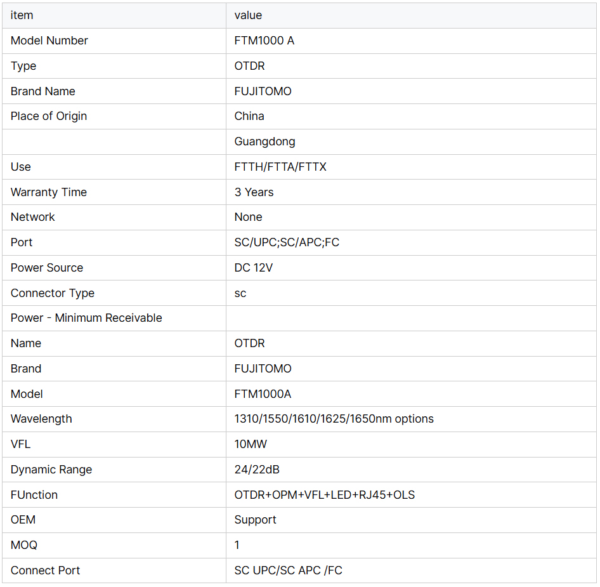600x587 pixels.
Task: Select the 'Wavelength' row label
Action: (41, 419)
